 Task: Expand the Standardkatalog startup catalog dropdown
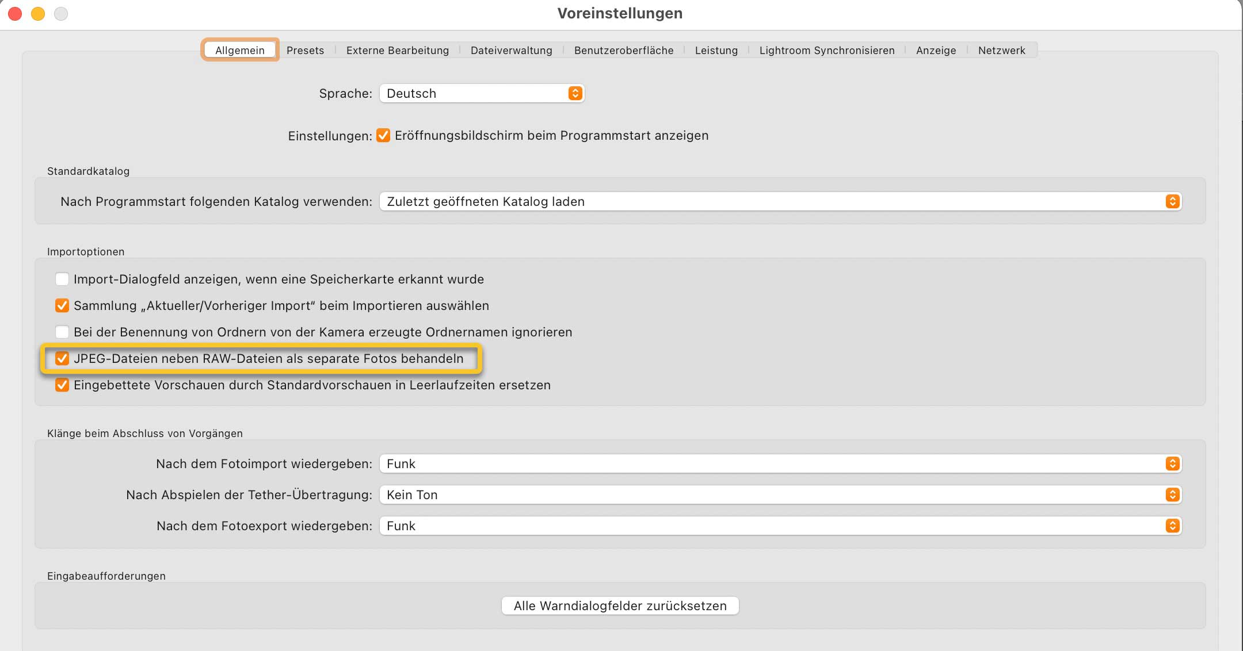click(780, 201)
